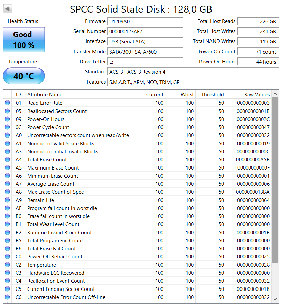281x305 pixels.
Task: Click status orb in the Temperature attribute row
Action: 7,265
